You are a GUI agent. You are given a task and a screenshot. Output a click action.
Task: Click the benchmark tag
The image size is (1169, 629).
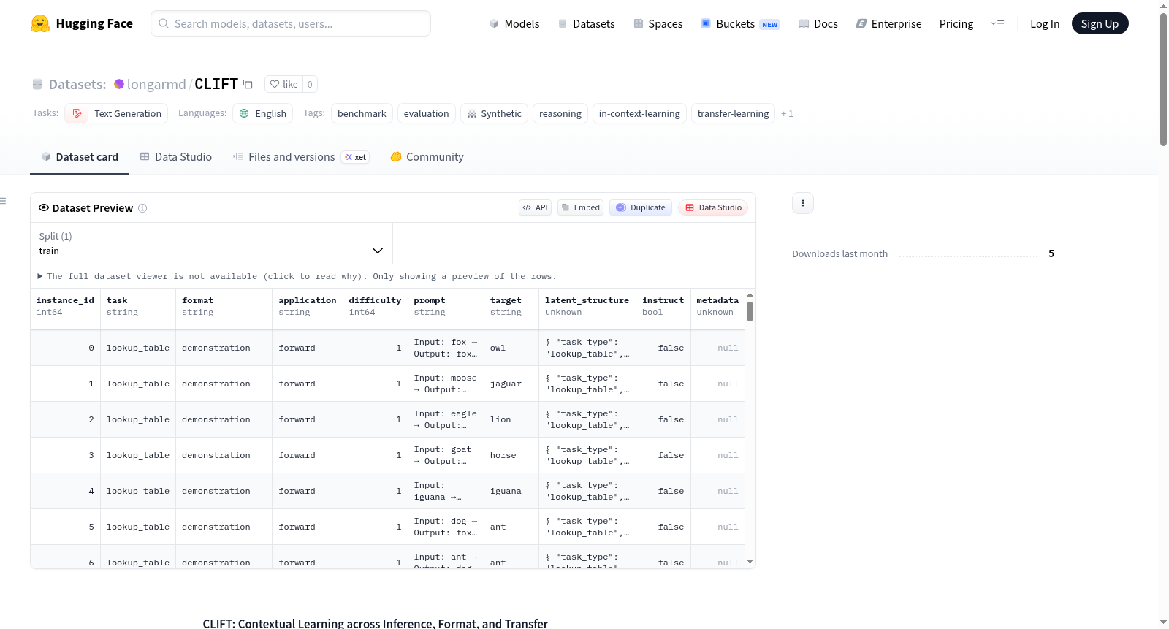tap(362, 113)
